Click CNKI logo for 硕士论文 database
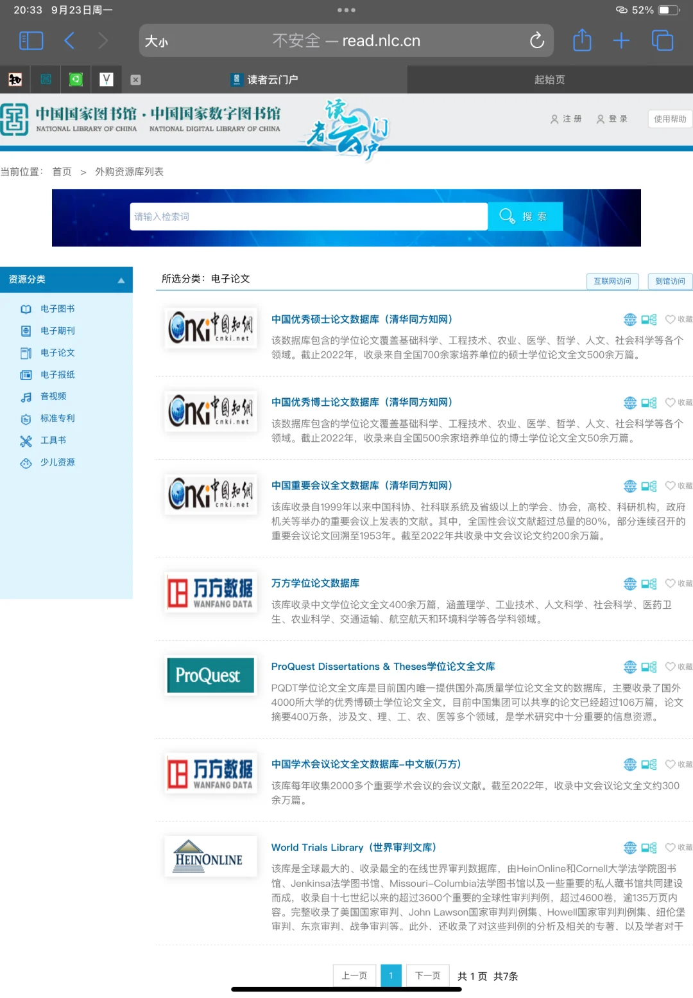Screen dimensions: 693x998 coord(210,328)
